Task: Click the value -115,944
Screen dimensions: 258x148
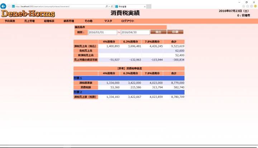Action: tap(157, 60)
